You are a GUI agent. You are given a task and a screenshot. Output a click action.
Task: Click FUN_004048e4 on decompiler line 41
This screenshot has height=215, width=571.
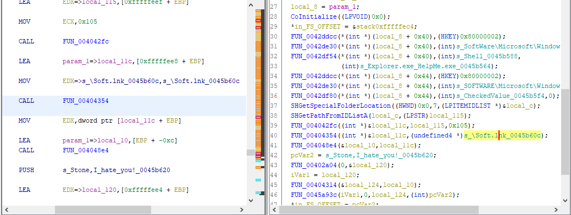[314, 145]
